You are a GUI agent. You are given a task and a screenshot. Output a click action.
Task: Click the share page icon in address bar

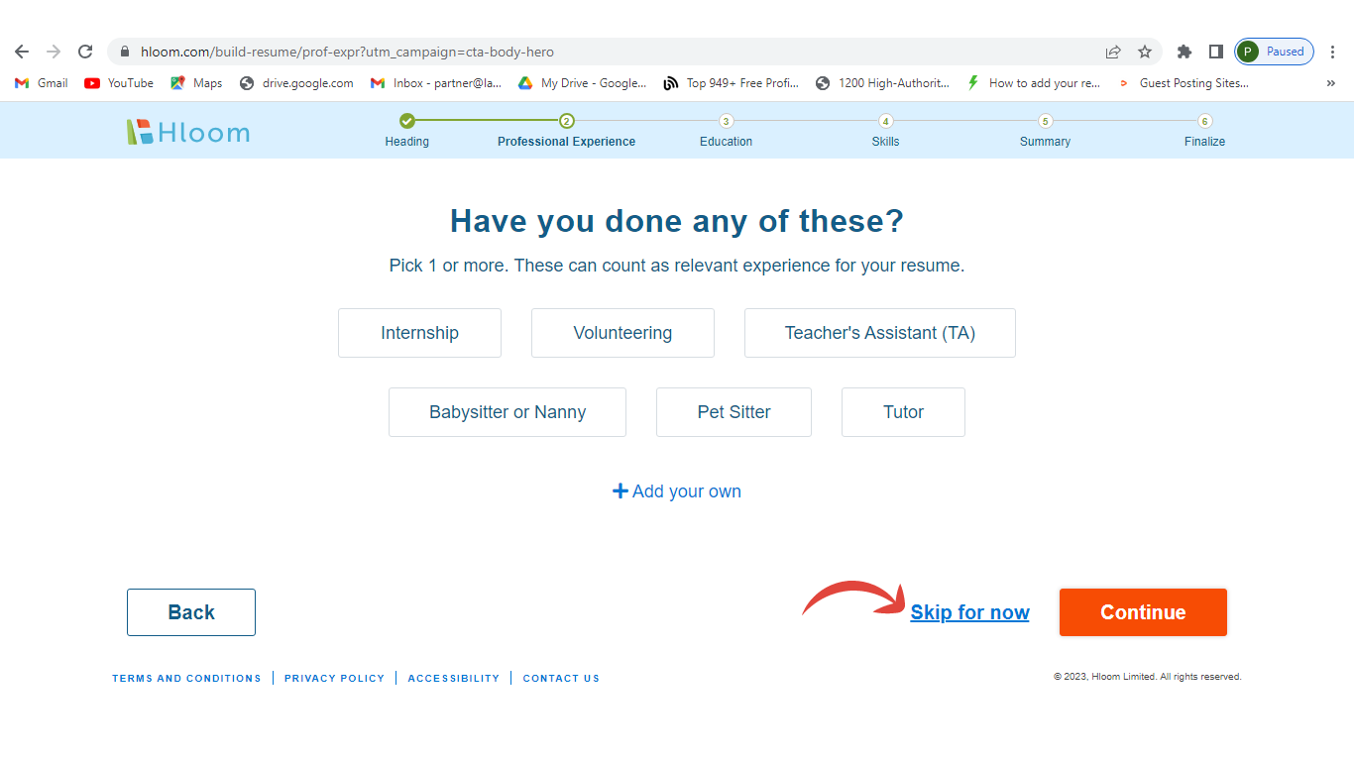1113,52
